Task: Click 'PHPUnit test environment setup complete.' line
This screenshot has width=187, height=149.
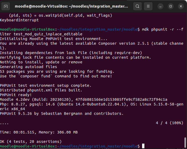Action: click(x=46, y=85)
